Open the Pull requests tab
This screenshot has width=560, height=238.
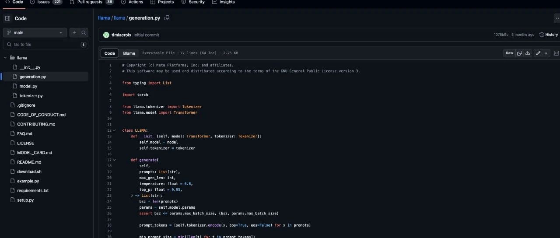pyautogui.click(x=92, y=2)
